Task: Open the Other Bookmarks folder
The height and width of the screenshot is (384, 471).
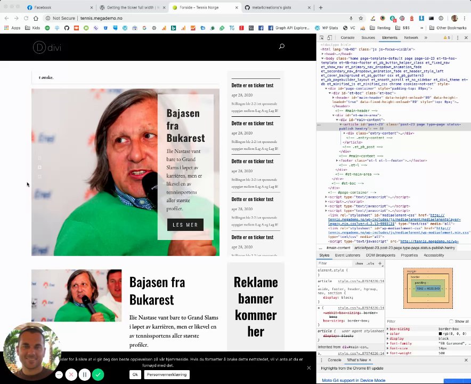Action: pos(448,28)
